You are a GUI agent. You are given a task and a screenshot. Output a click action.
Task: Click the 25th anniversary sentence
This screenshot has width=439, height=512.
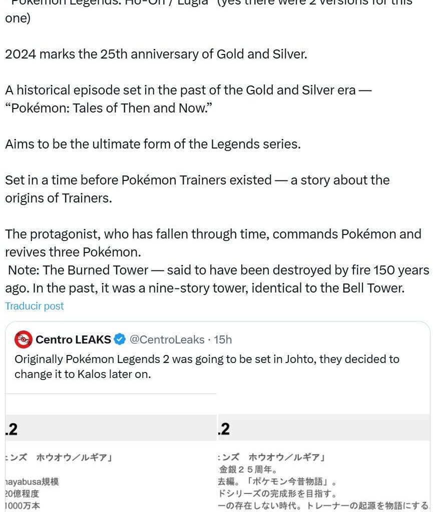pos(155,54)
